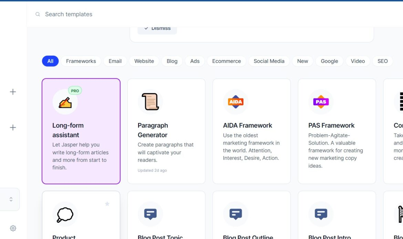Viewport: 403px width, 239px height.
Task: Click the second plus icon in left sidebar
Action: [x=13, y=127]
